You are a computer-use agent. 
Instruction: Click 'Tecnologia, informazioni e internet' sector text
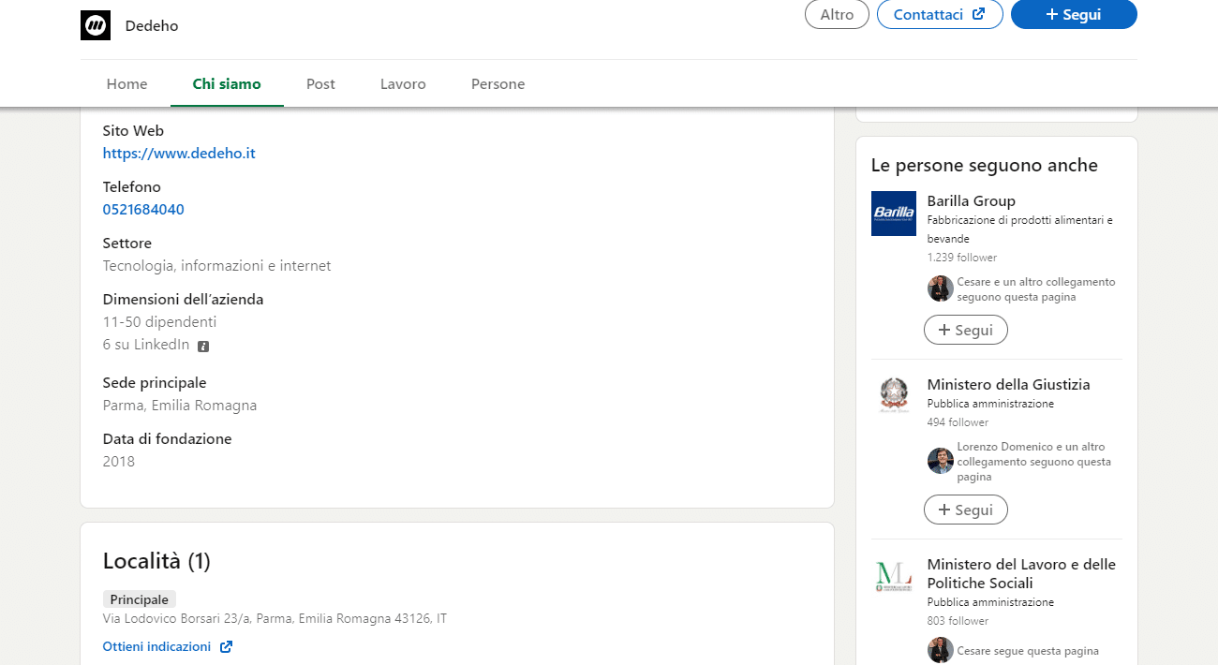click(217, 265)
